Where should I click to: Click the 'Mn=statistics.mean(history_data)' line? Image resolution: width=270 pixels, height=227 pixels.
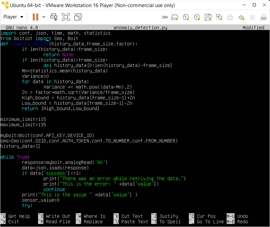pyautogui.click(x=65, y=71)
